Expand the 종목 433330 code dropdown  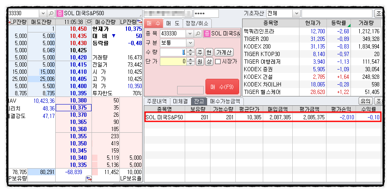(x=190, y=33)
